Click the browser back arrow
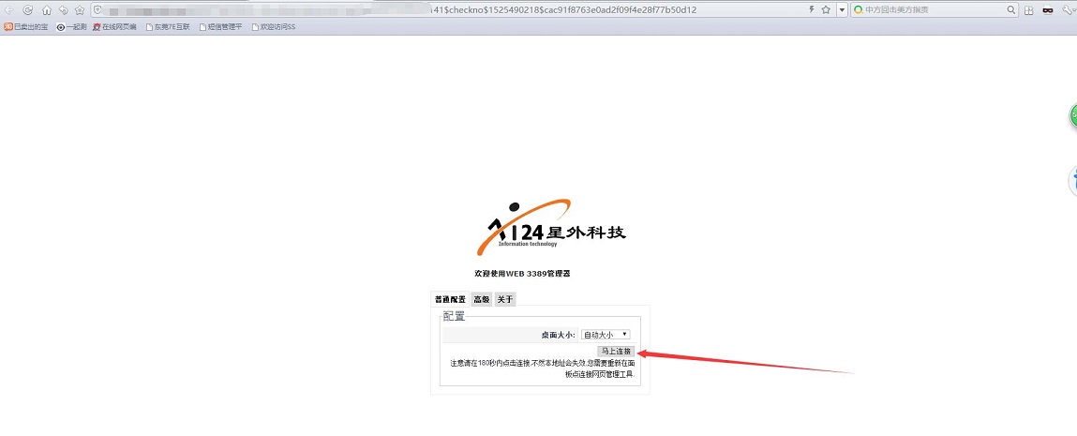 9,10
